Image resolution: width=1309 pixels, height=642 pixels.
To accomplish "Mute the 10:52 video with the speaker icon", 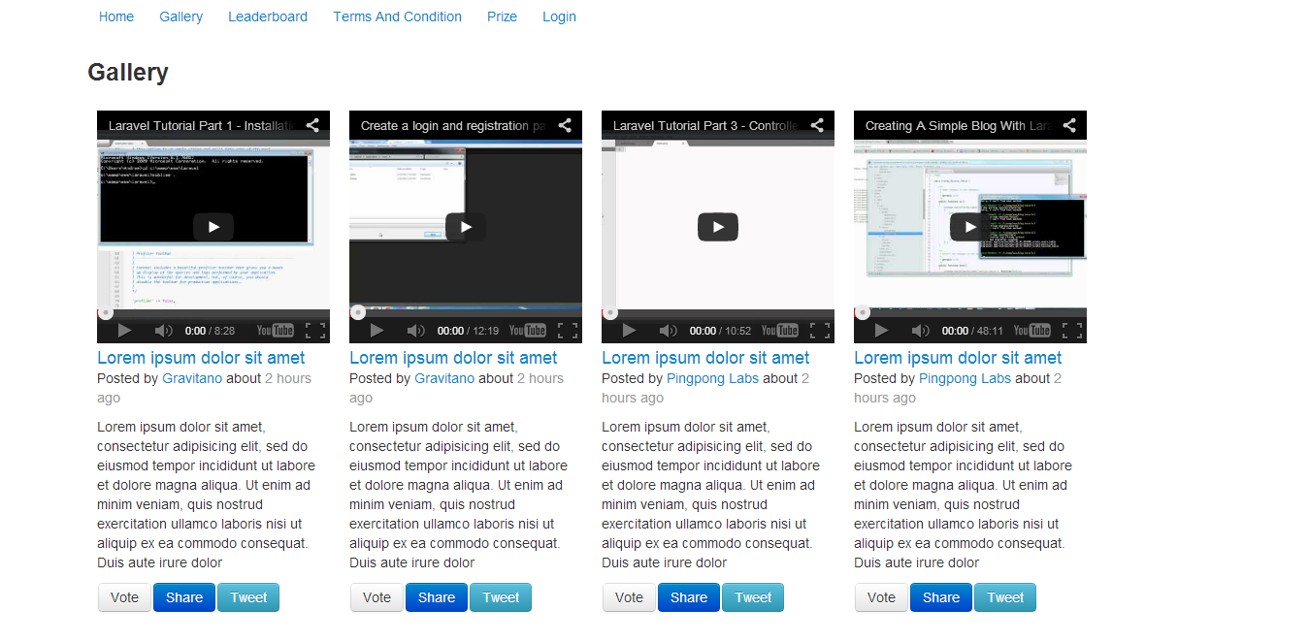I will (x=669, y=331).
